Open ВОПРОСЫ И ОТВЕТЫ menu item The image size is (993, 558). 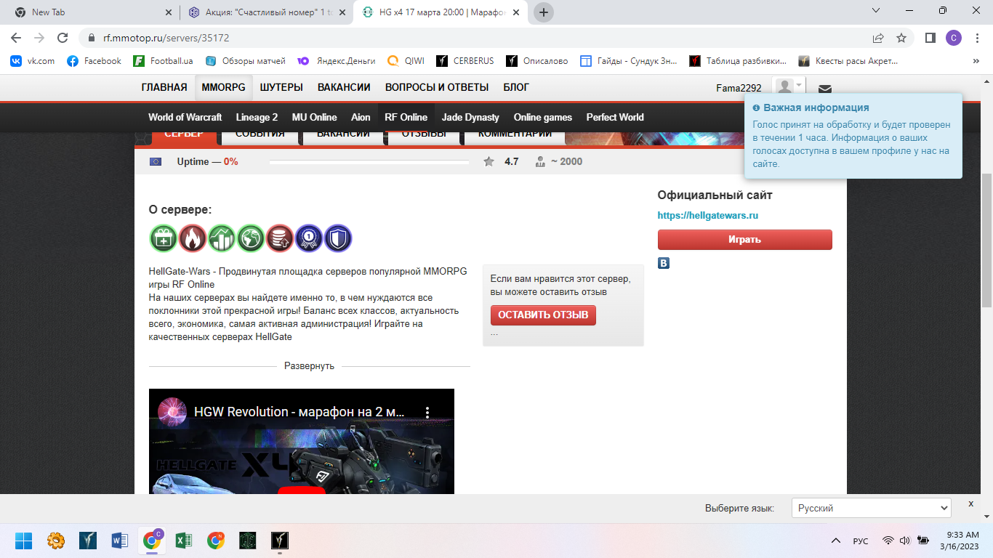pos(437,87)
